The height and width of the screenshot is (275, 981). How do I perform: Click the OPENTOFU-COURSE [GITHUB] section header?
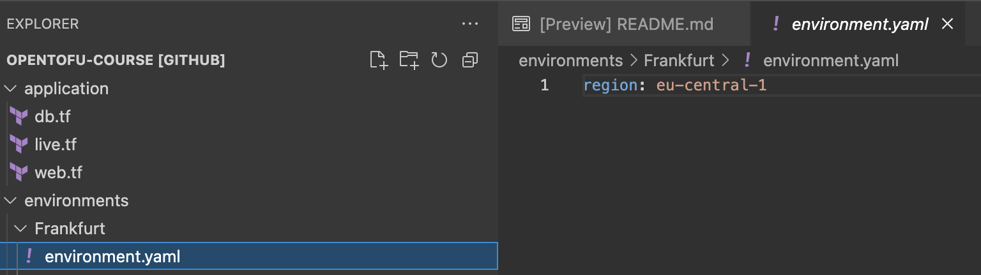pos(116,60)
